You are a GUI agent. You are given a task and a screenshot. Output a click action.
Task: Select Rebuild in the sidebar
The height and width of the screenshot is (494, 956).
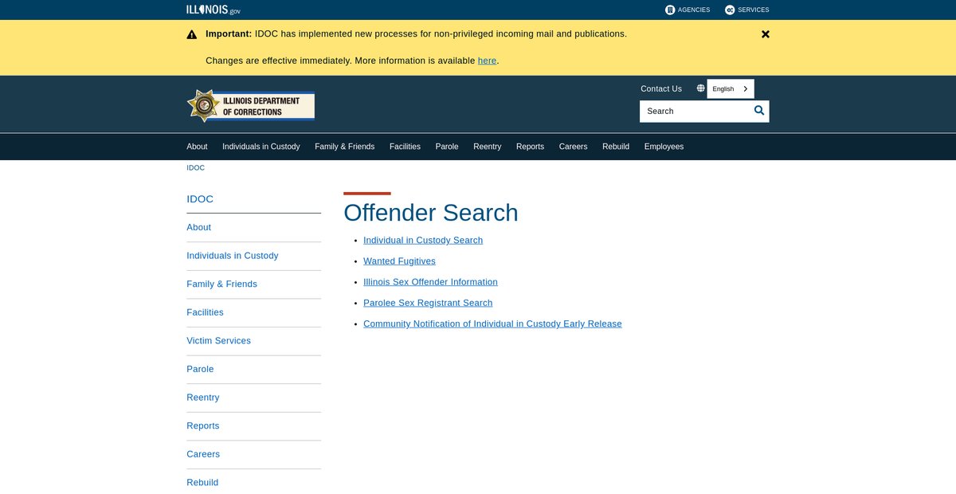tap(202, 483)
